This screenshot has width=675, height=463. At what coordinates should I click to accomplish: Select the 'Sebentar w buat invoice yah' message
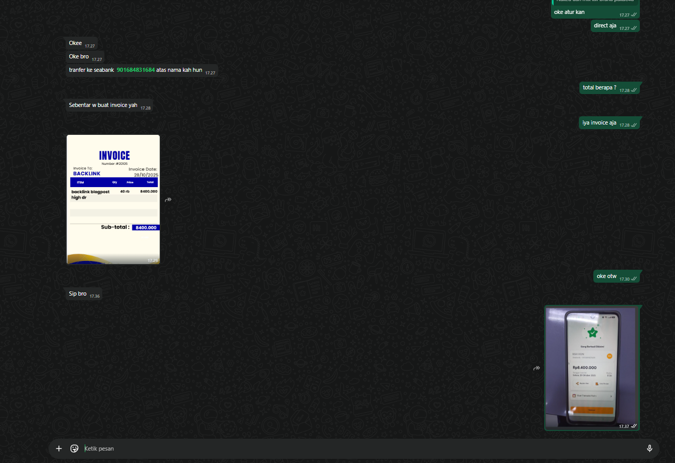pos(103,105)
